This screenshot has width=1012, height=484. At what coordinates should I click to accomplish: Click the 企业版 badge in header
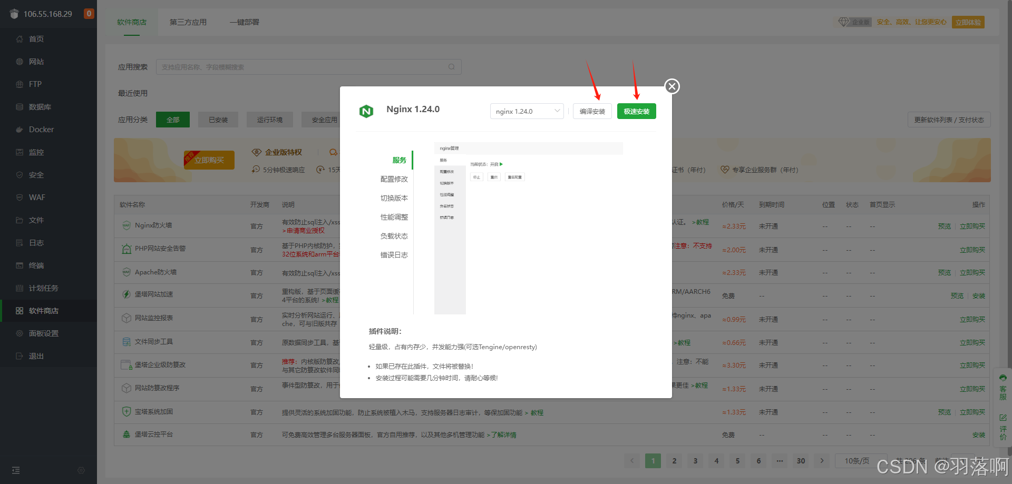click(x=855, y=22)
